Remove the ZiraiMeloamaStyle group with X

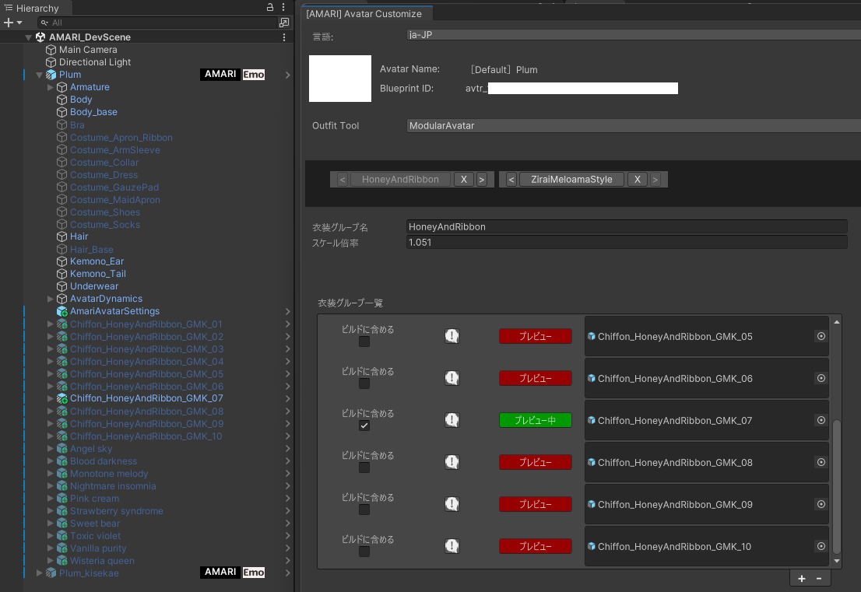[x=638, y=180]
